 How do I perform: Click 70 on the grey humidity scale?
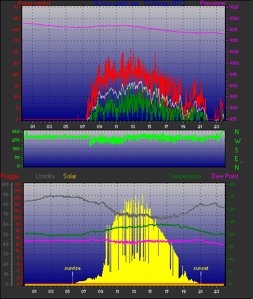pyautogui.click(x=6, y=214)
